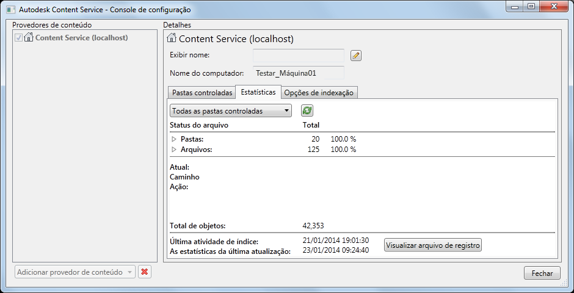Click the Atual label
The image size is (574, 293).
click(x=180, y=167)
